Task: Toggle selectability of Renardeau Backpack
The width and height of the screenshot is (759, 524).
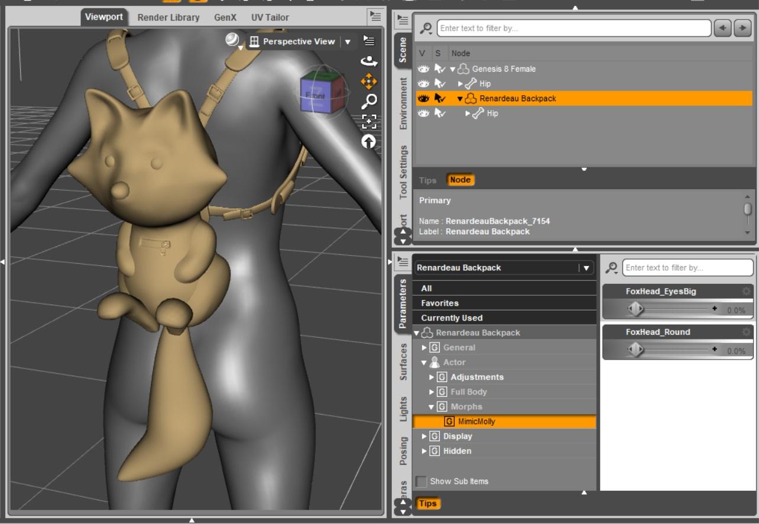Action: point(440,99)
